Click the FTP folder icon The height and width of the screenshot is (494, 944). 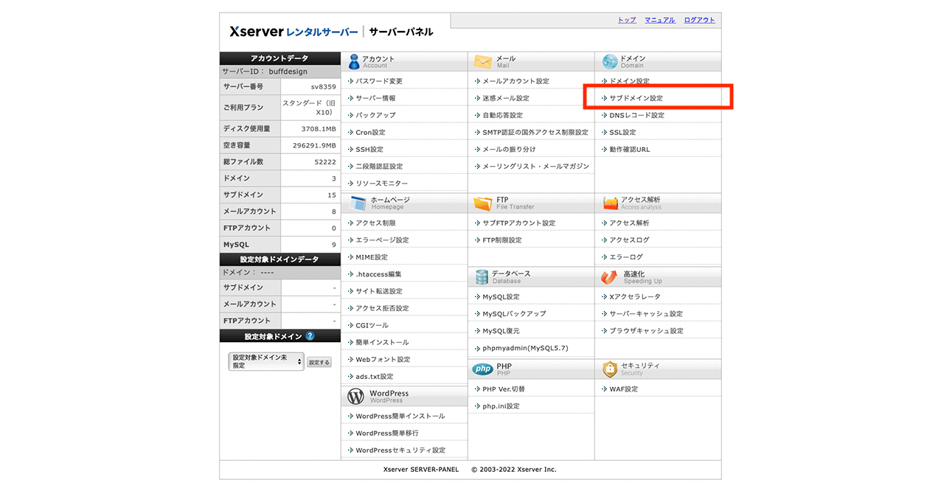[482, 203]
